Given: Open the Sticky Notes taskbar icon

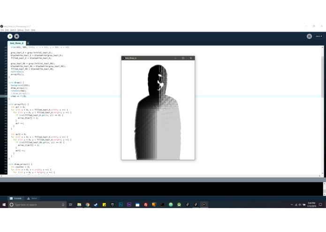Looking at the screenshot, I should click(104, 205).
